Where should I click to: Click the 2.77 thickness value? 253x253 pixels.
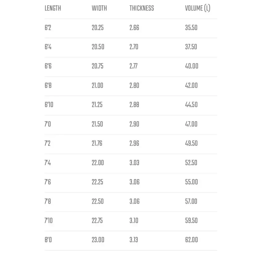pyautogui.click(x=134, y=66)
